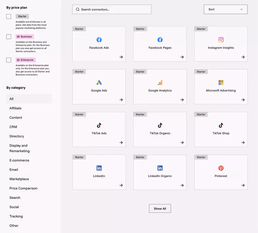Open LinkedIn Organic via its arrow icon
Viewport: 258px width, 233px height.
pyautogui.click(x=182, y=185)
